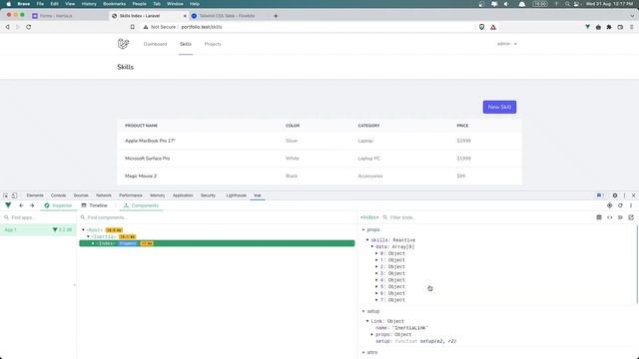Select the Index component row
This screenshot has height=359, width=639.
tap(217, 243)
